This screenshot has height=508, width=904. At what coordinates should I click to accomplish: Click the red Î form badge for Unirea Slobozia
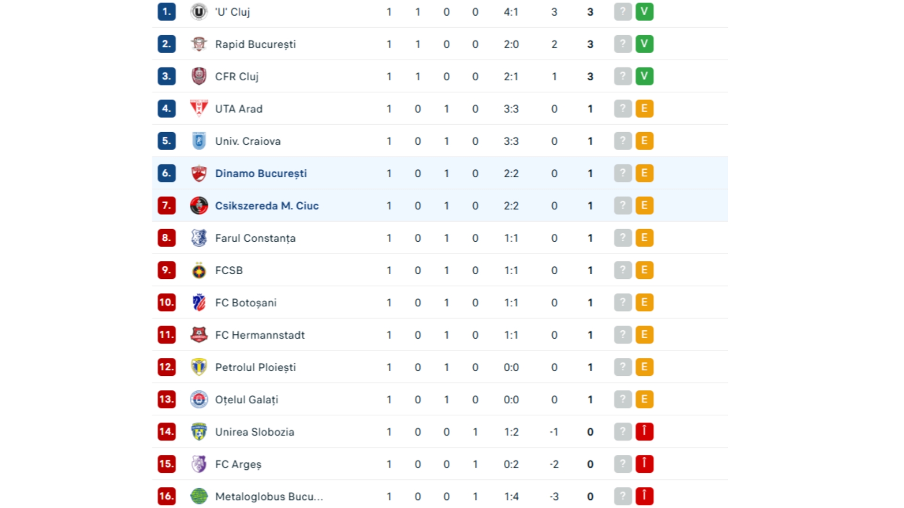point(644,432)
